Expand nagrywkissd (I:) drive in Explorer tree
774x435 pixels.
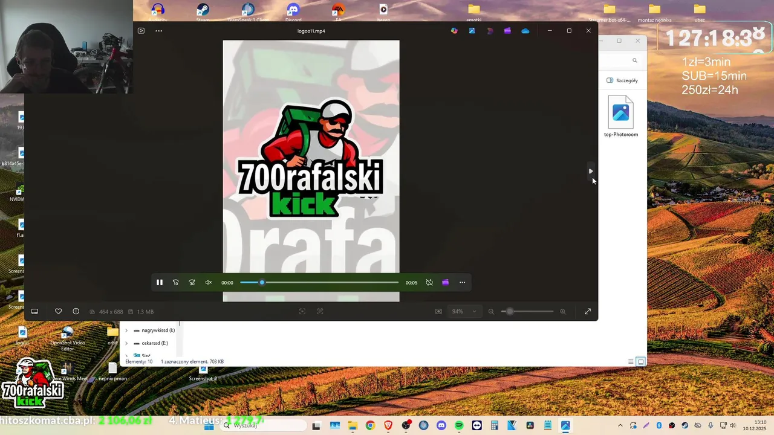126,330
